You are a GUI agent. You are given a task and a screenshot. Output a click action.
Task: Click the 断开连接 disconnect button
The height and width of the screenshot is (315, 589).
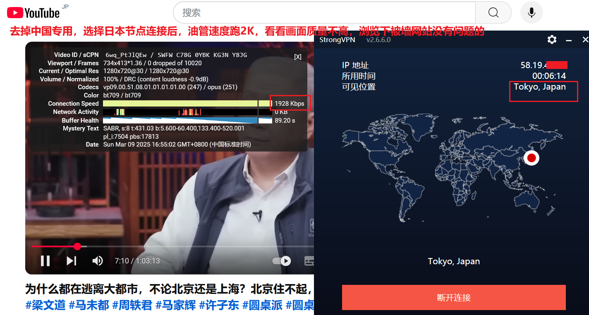click(454, 297)
